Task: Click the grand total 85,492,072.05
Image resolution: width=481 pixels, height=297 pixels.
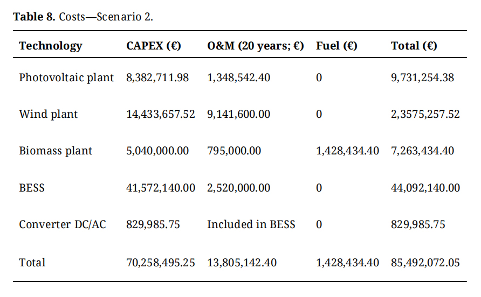Action: [x=425, y=263]
